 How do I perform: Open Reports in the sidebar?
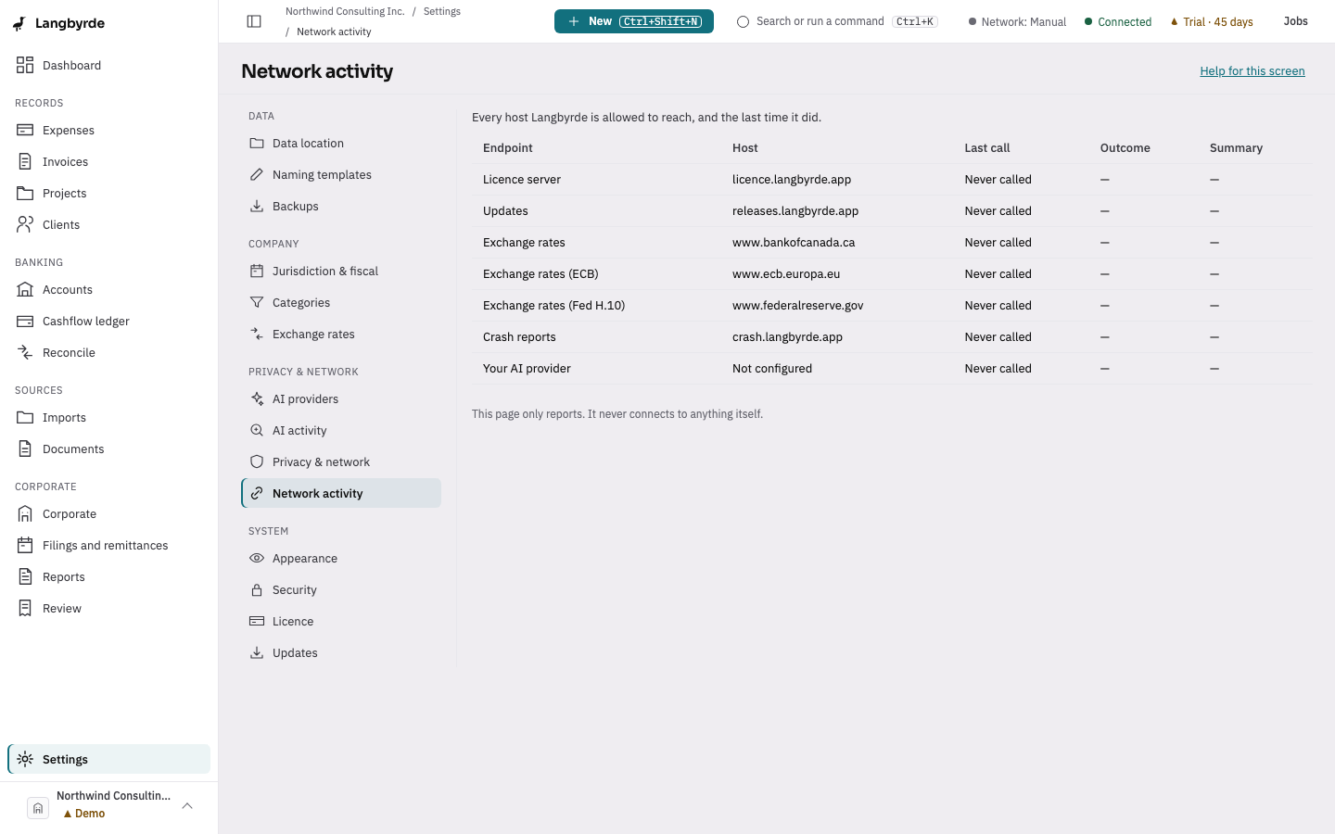(109, 576)
